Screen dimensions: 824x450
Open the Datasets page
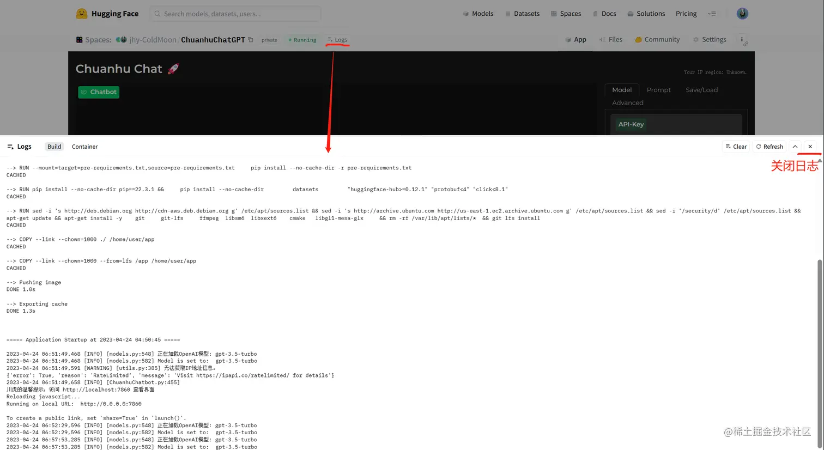click(522, 14)
